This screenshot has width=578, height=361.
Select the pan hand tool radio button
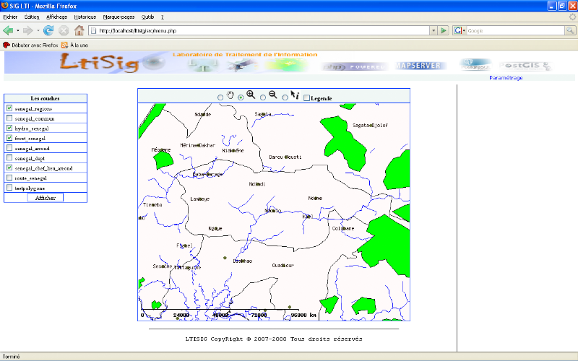220,97
